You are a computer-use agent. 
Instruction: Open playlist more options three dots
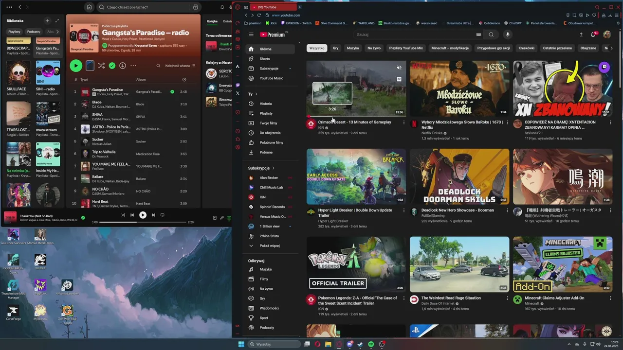[x=133, y=66]
